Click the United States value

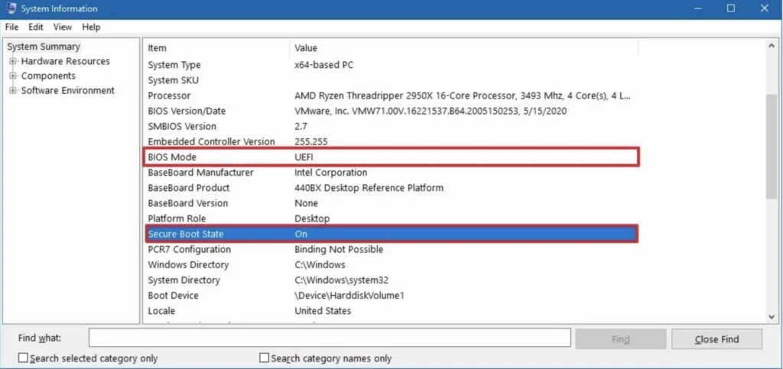(323, 311)
